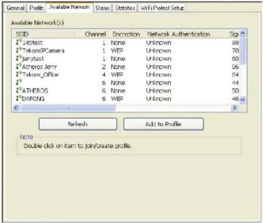Show the Statistics tab

(x=125, y=8)
